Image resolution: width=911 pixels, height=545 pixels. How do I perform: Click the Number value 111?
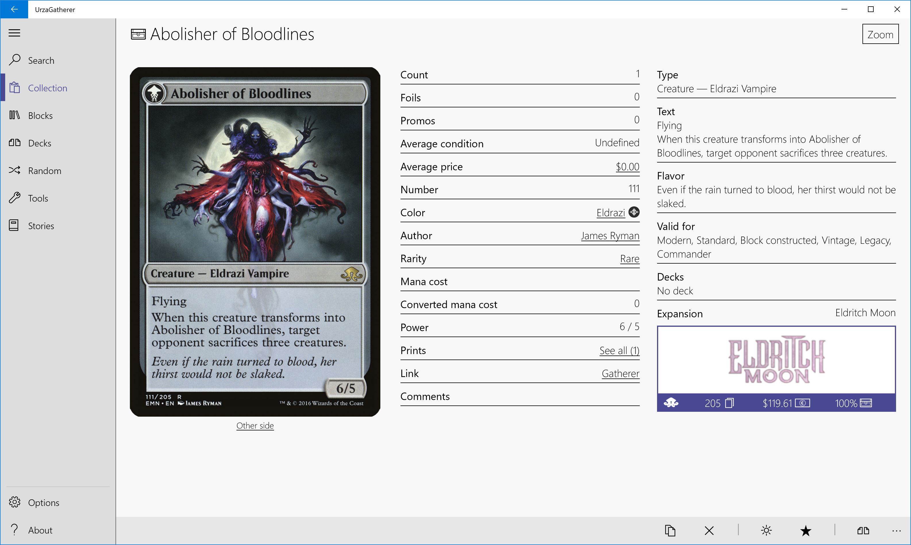(634, 189)
